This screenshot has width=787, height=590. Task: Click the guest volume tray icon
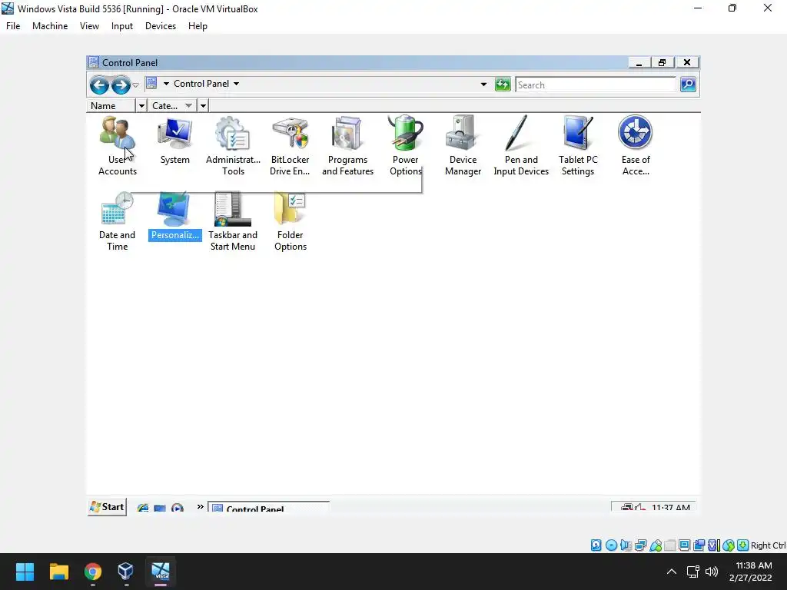tap(640, 507)
